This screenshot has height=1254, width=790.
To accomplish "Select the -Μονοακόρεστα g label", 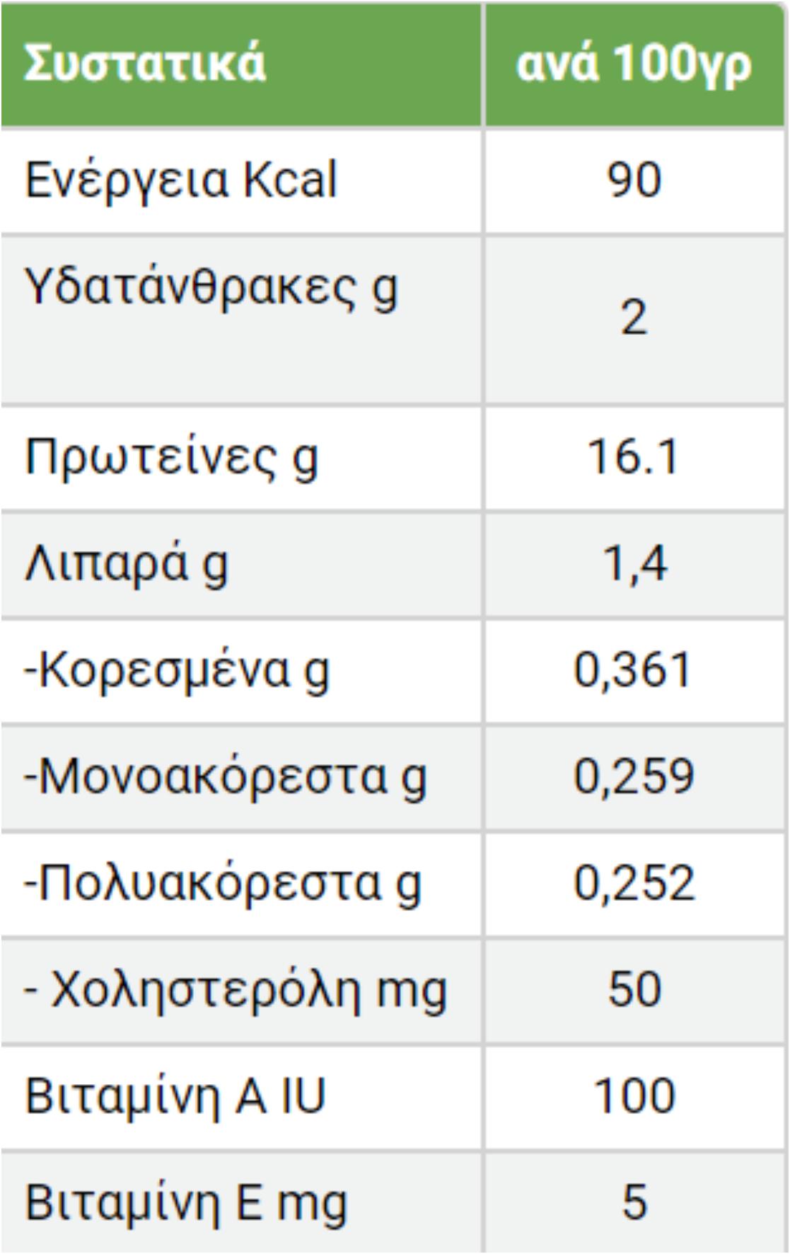I will 225,777.
